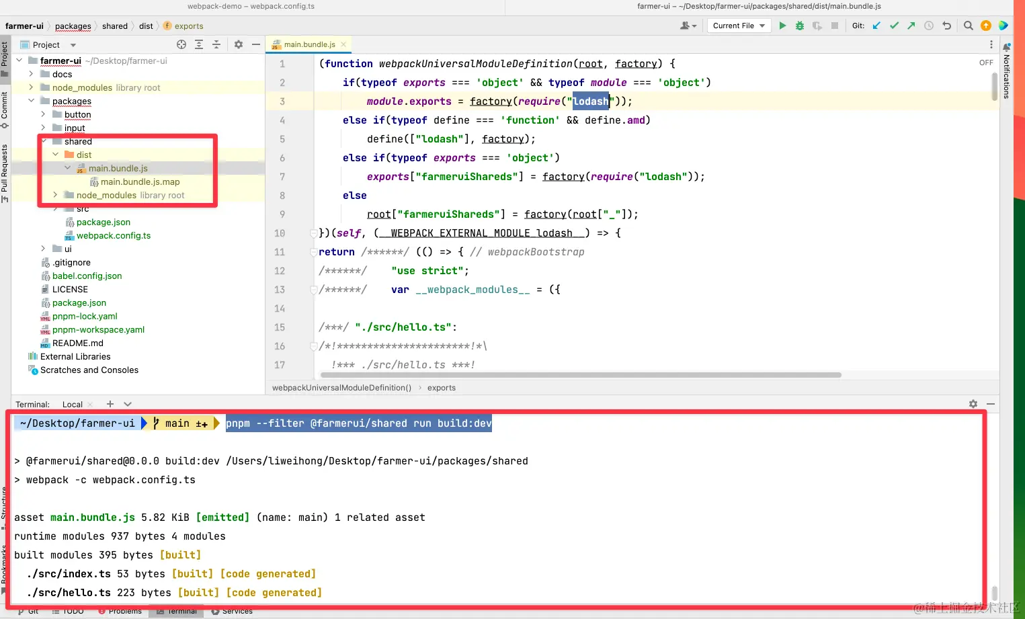The height and width of the screenshot is (619, 1025).
Task: Open Search Everywhere magnifier icon
Action: pyautogui.click(x=969, y=26)
